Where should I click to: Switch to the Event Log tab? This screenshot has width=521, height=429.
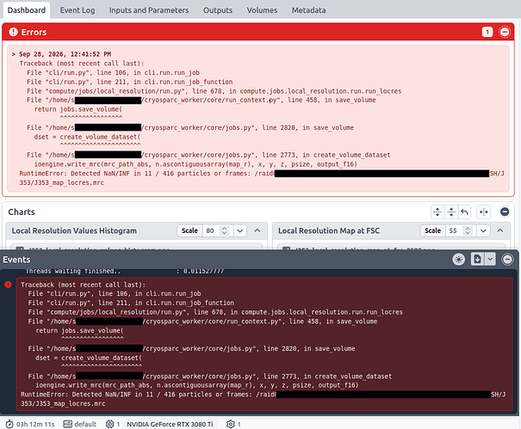pyautogui.click(x=78, y=10)
